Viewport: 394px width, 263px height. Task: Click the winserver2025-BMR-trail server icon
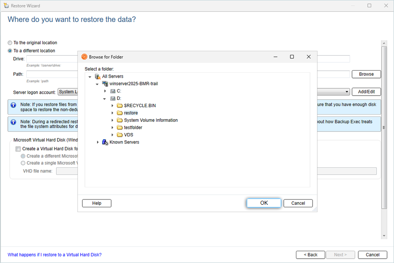click(x=105, y=84)
